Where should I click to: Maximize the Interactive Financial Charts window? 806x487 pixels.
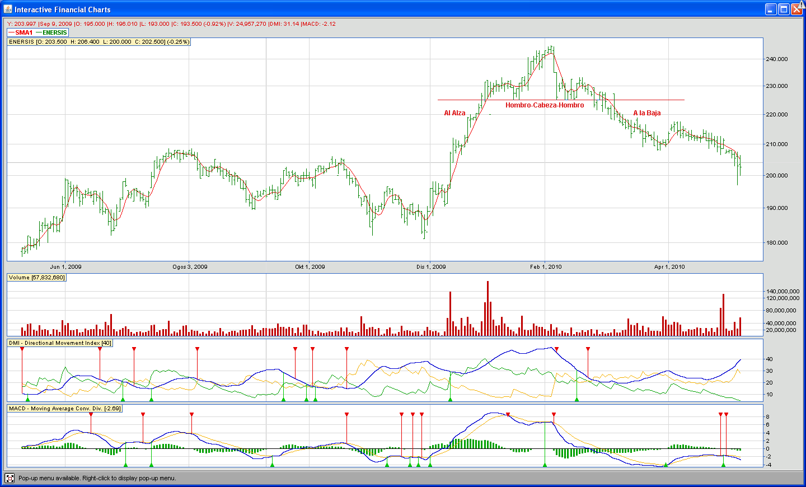tap(784, 9)
